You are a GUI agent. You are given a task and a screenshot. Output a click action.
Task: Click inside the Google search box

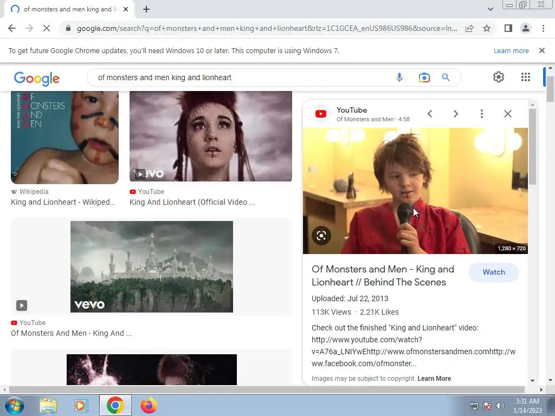[x=241, y=77]
